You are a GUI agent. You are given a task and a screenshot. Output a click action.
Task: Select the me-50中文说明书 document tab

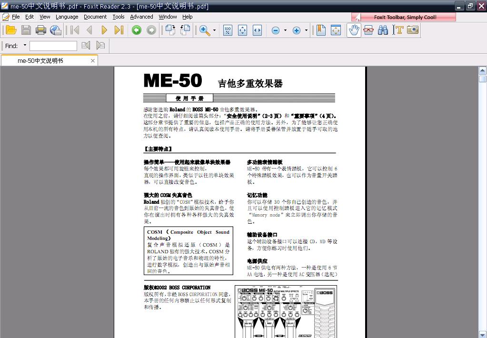coord(50,60)
